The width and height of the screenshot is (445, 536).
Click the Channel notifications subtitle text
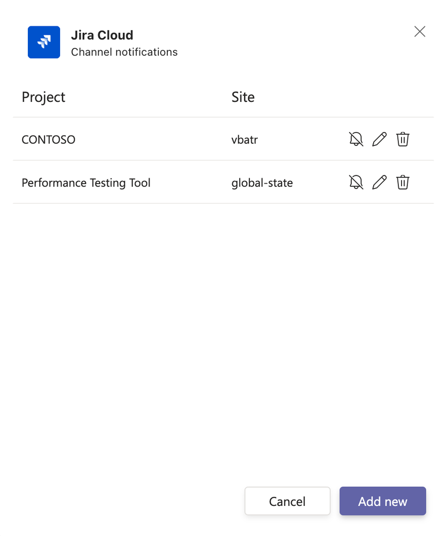click(x=124, y=52)
